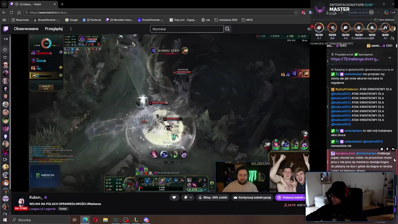This screenshot has width=398, height=224.
Task: Open Discord from the taskbar
Action: (x=146, y=220)
